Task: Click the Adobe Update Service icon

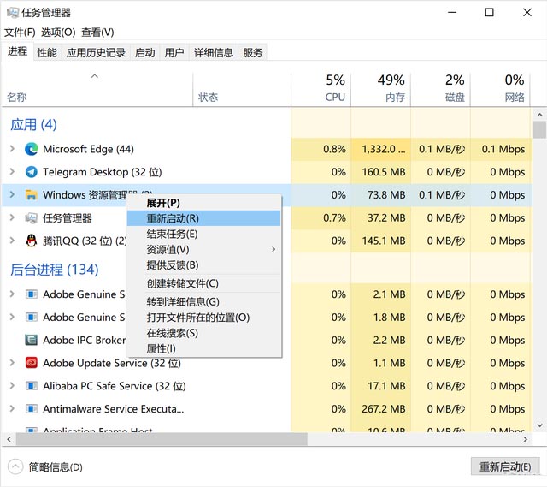Action: pyautogui.click(x=32, y=363)
